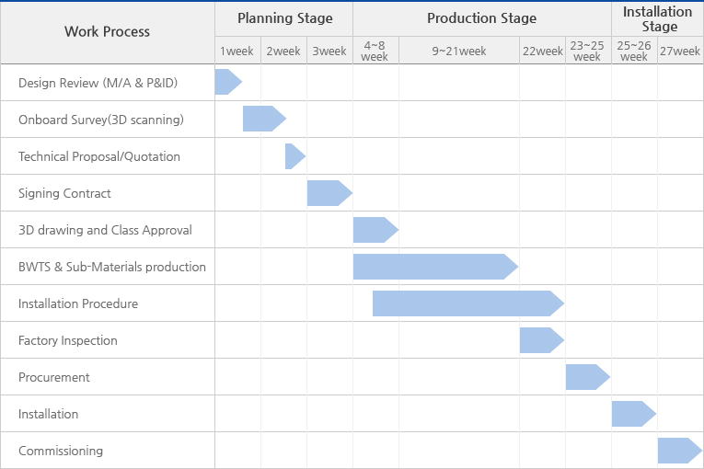Viewport: 704px width, 469px height.
Task: Select the Onboard Survey schedule bar
Action: (263, 120)
